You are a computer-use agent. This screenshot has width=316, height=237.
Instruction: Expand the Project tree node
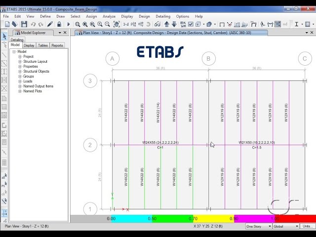[x=20, y=57]
